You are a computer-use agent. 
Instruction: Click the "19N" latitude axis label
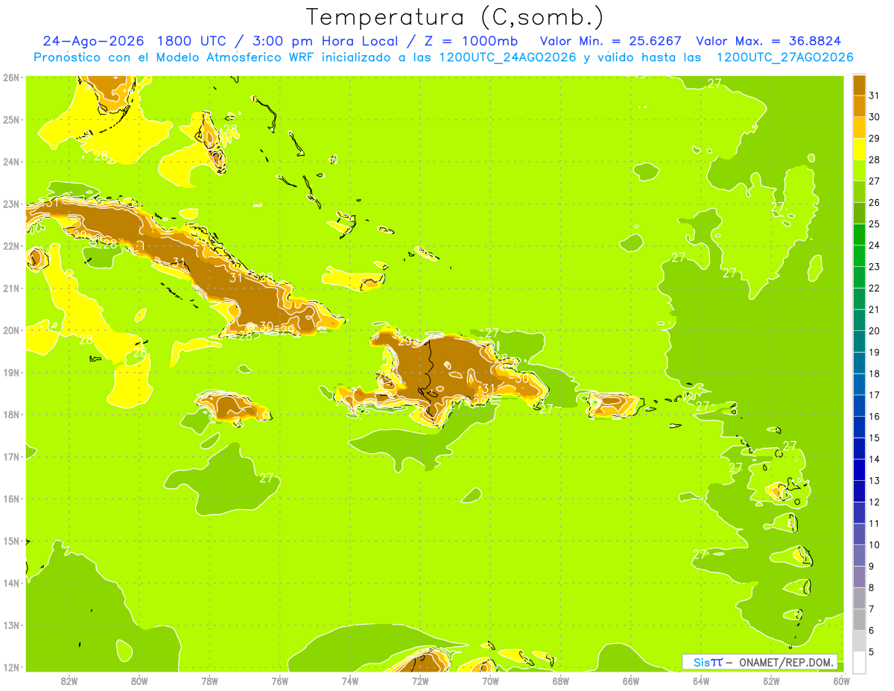[x=11, y=373]
